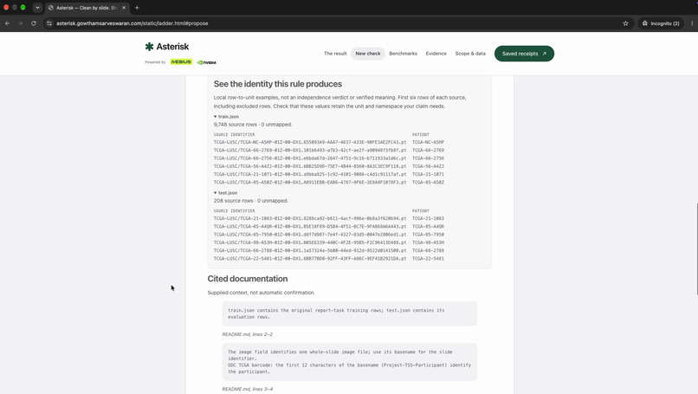Open Saved receipts button
The width and height of the screenshot is (698, 394).
pos(524,54)
